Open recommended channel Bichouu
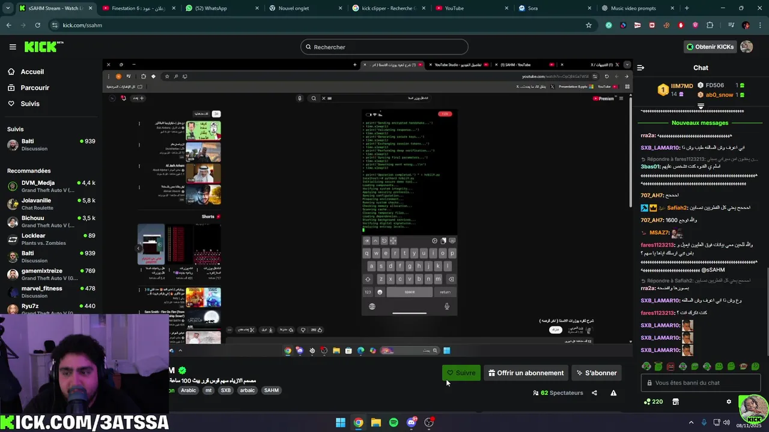This screenshot has width=769, height=432. point(51,221)
